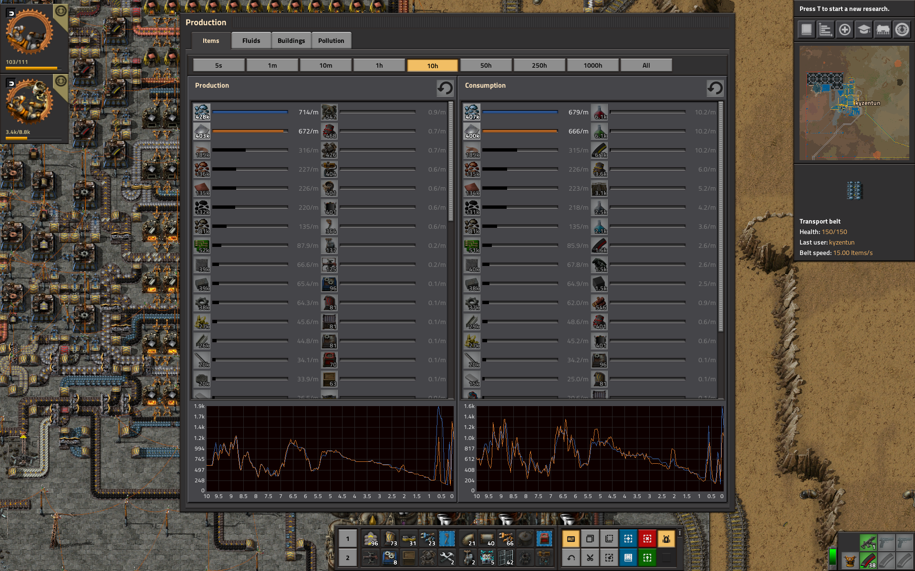The height and width of the screenshot is (571, 915).
Task: Click the minimap showing kyzentun
Action: (x=854, y=102)
